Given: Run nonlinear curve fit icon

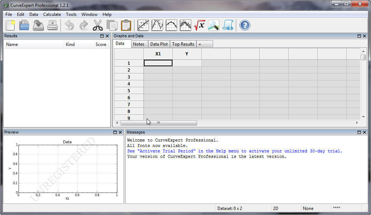Looking at the screenshot, I should [x=171, y=25].
